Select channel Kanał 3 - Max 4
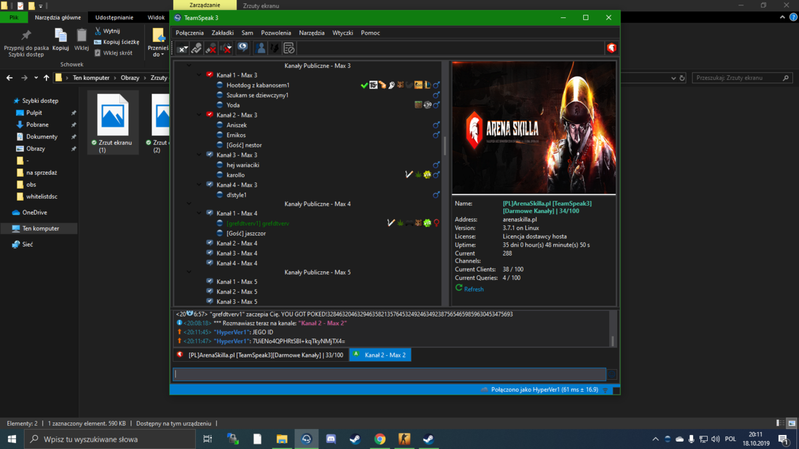Image resolution: width=799 pixels, height=449 pixels. (x=236, y=253)
